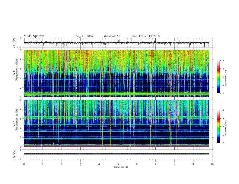Click the ch.2 spectrogram color scale bar
This screenshot has width=239, height=184.
[218, 127]
